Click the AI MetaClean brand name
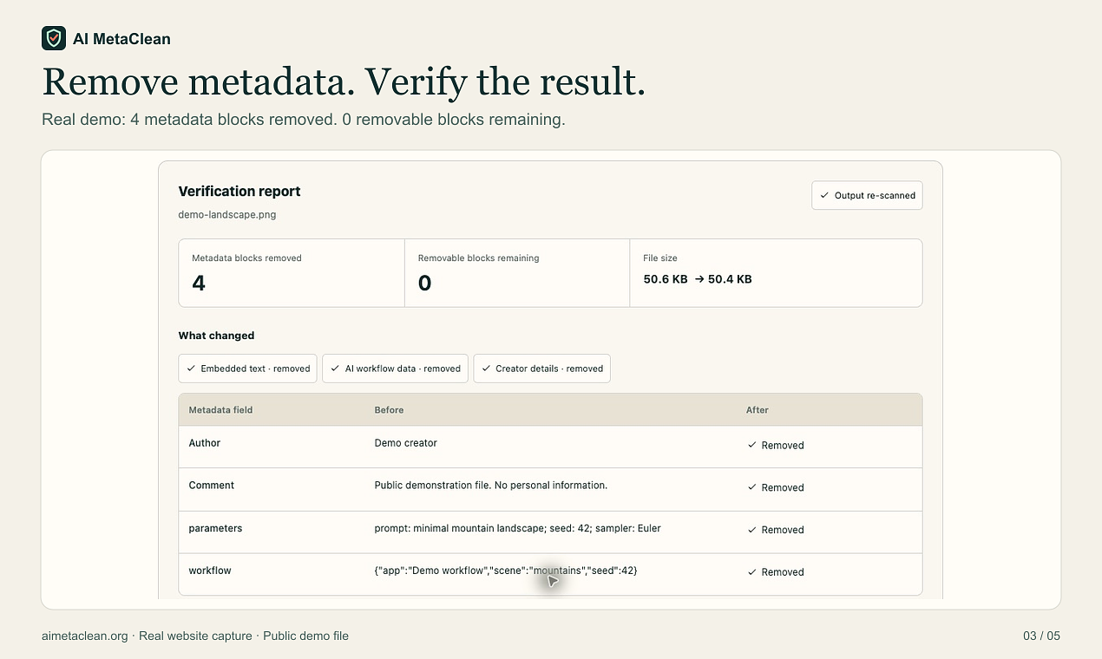This screenshot has width=1102, height=659. pos(121,39)
